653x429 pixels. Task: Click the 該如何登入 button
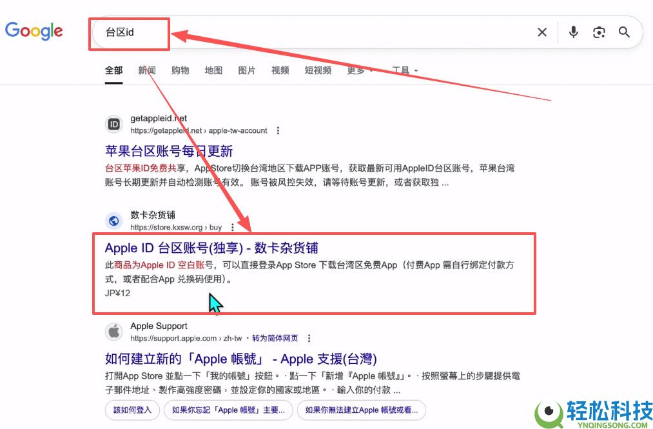(132, 410)
